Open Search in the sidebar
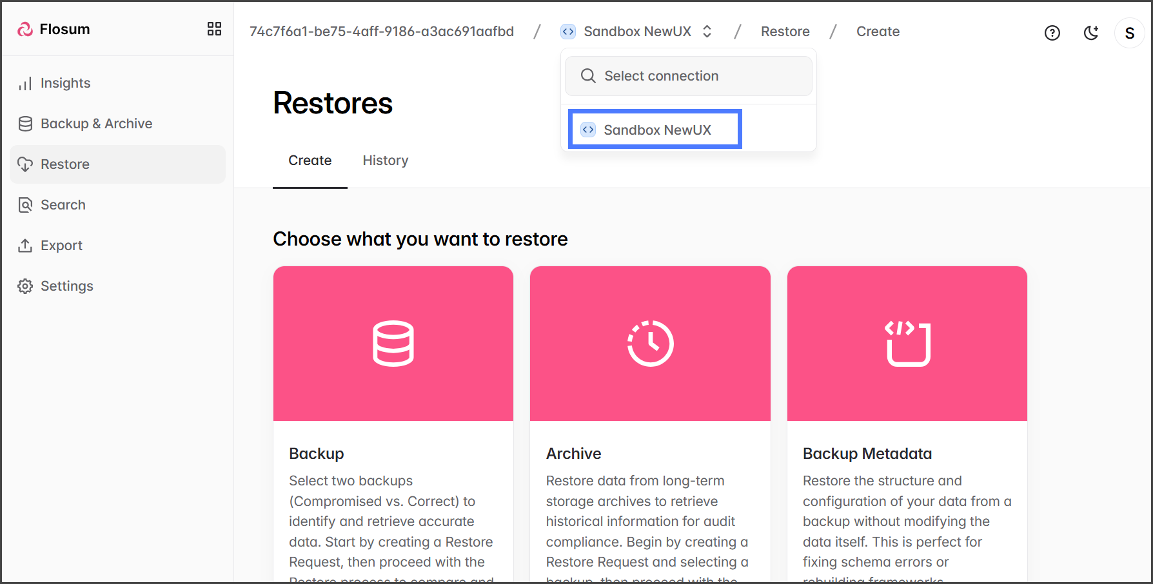The height and width of the screenshot is (584, 1153). point(63,205)
